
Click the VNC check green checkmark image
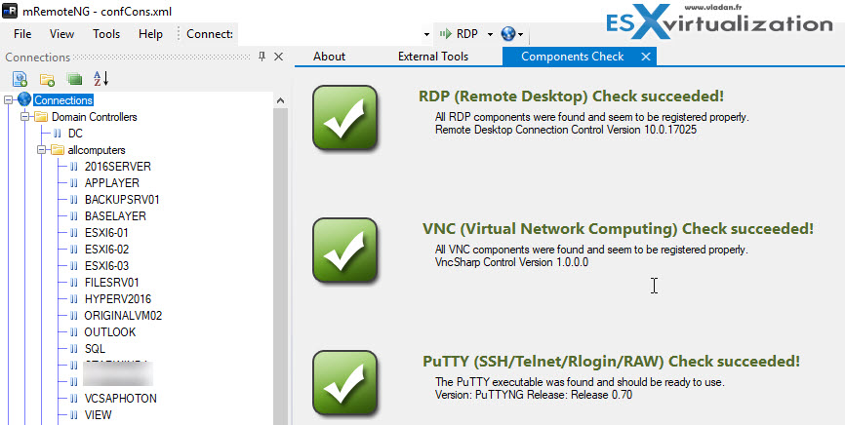click(x=344, y=251)
